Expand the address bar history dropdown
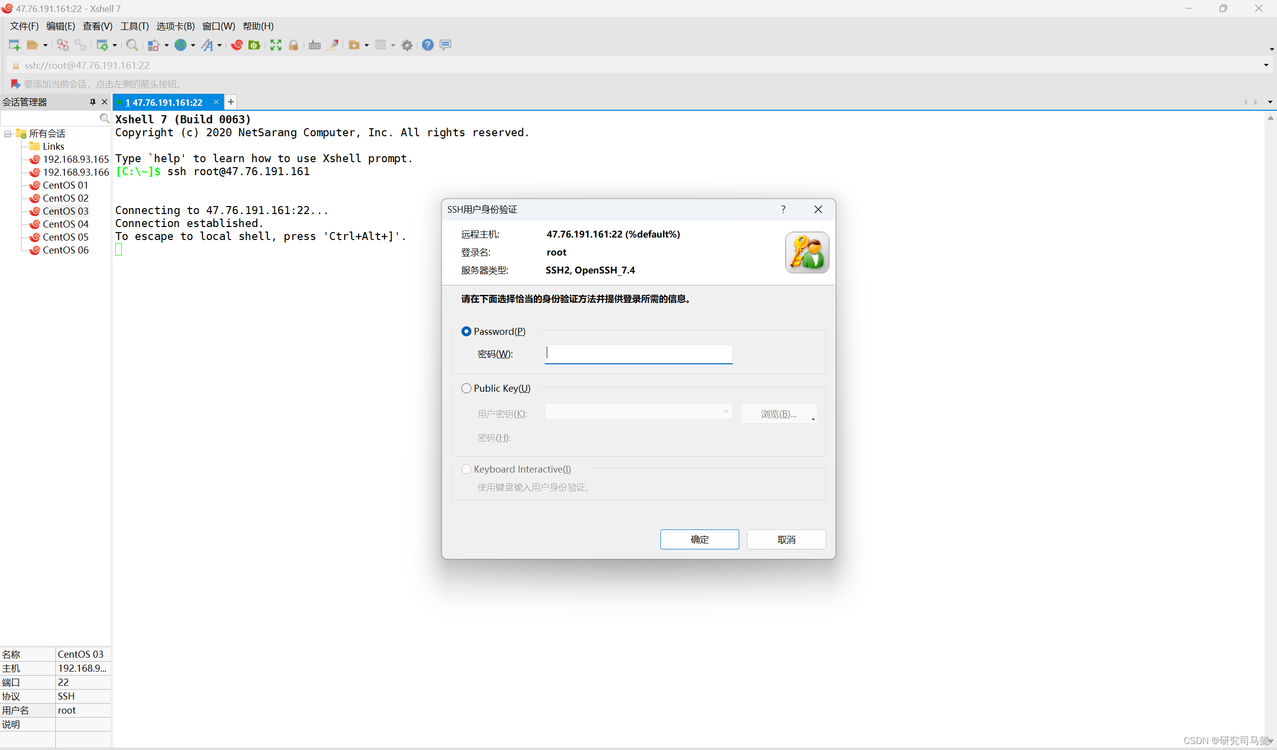 pos(1266,65)
